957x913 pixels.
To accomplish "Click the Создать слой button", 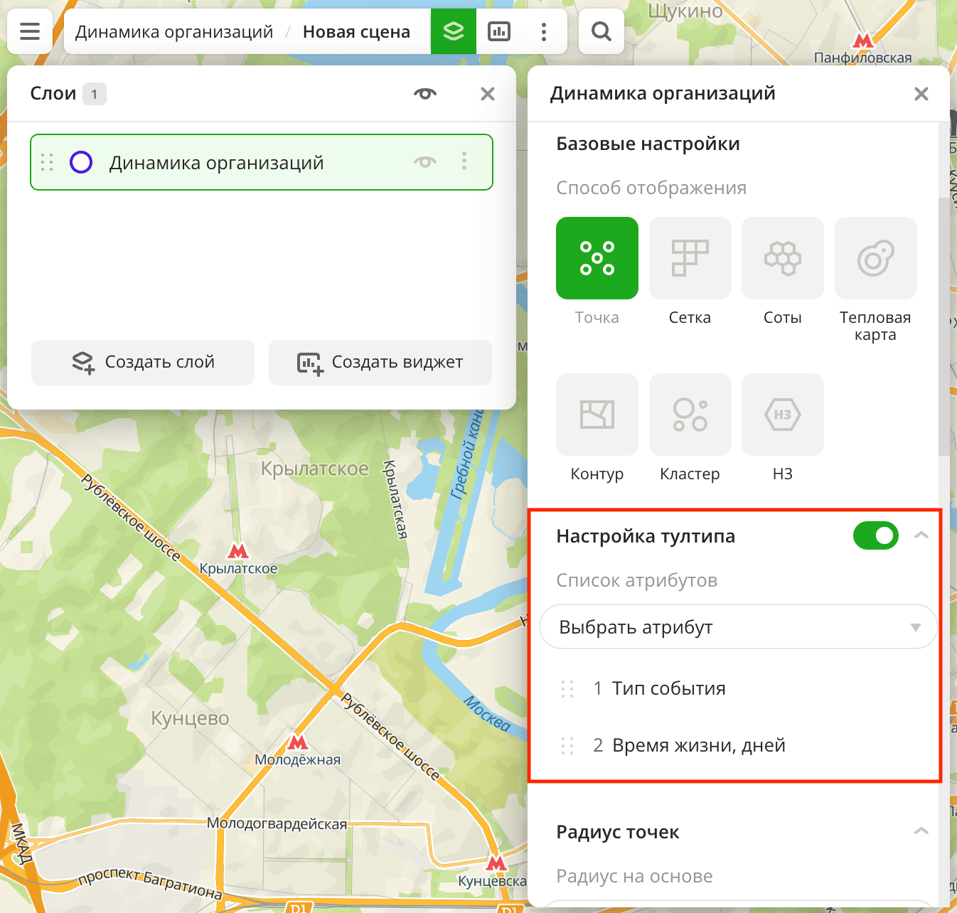I will 143,363.
